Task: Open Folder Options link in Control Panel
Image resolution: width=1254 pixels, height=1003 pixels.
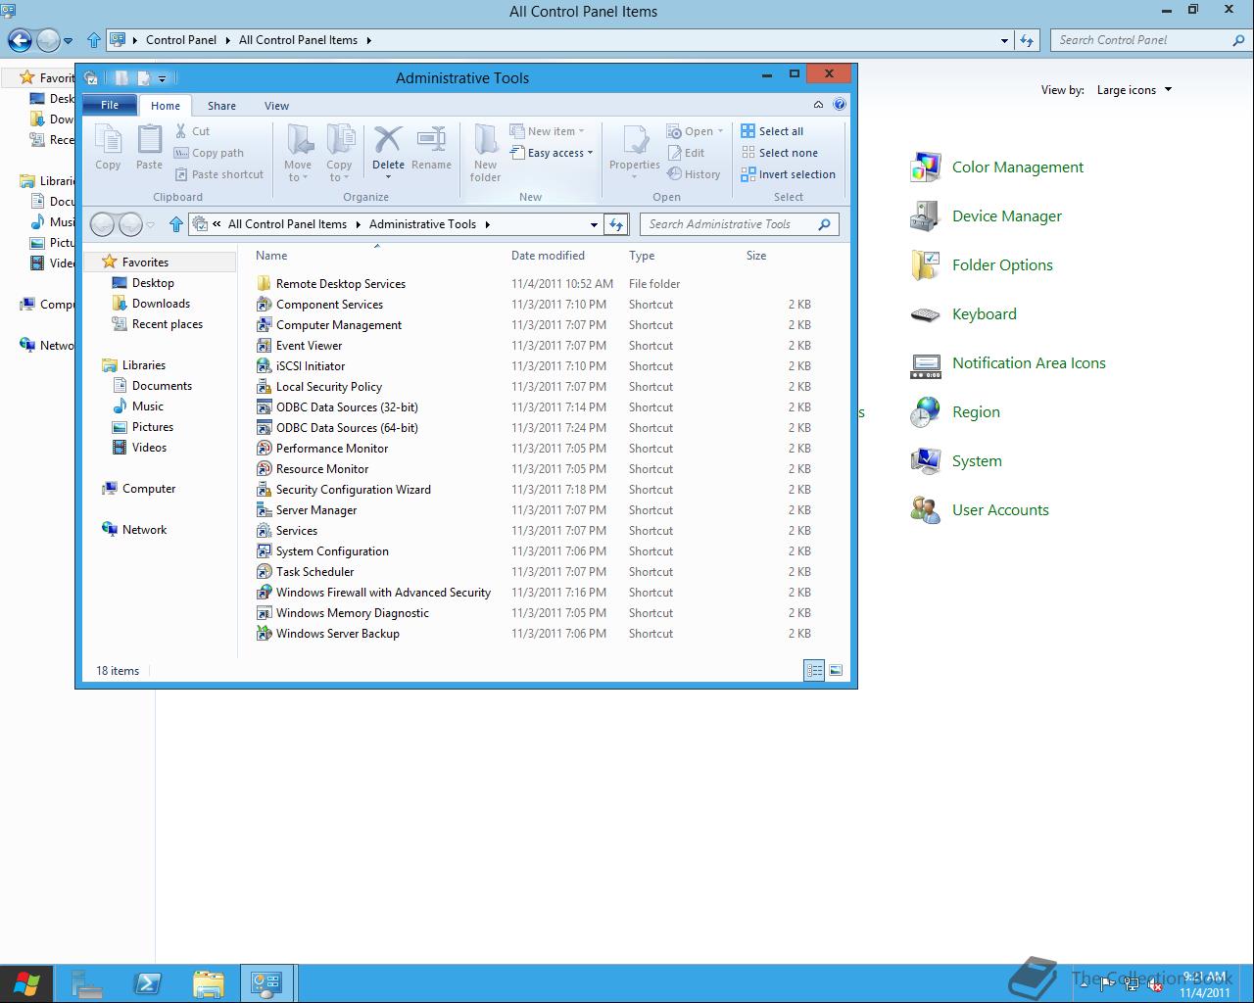Action: coord(1002,265)
